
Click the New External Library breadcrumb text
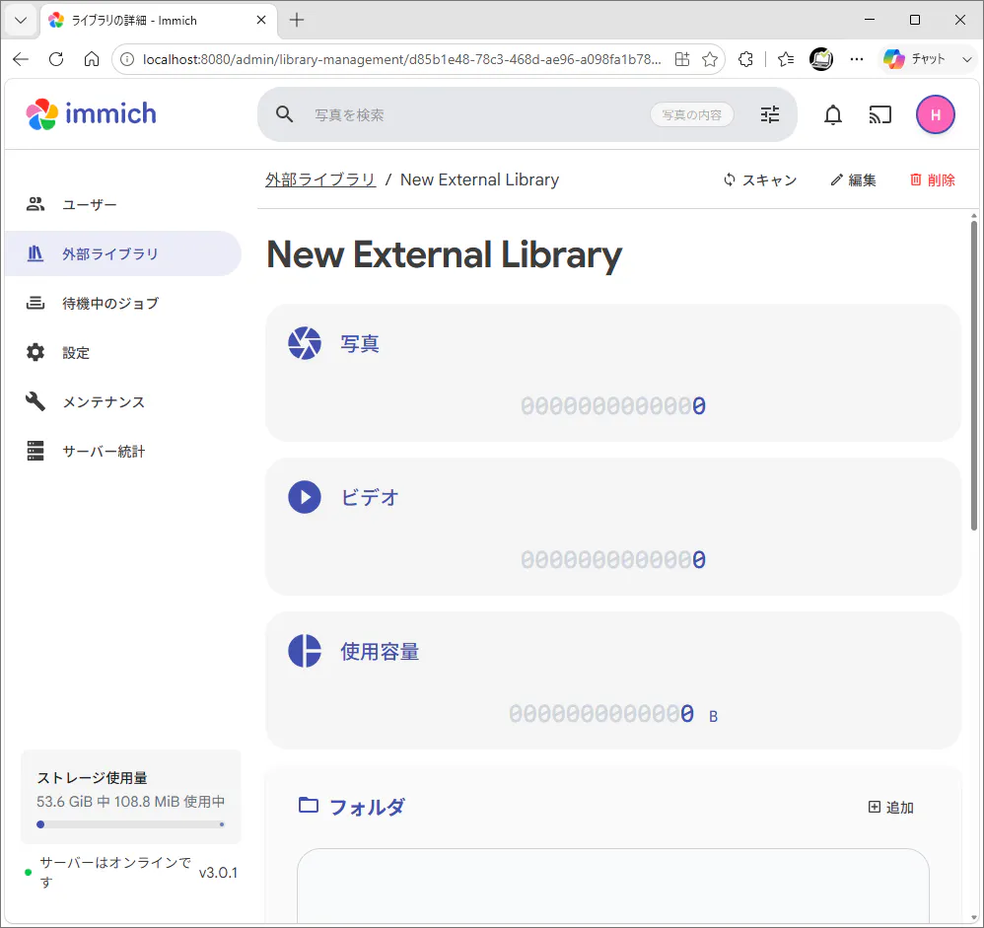pyautogui.click(x=479, y=179)
